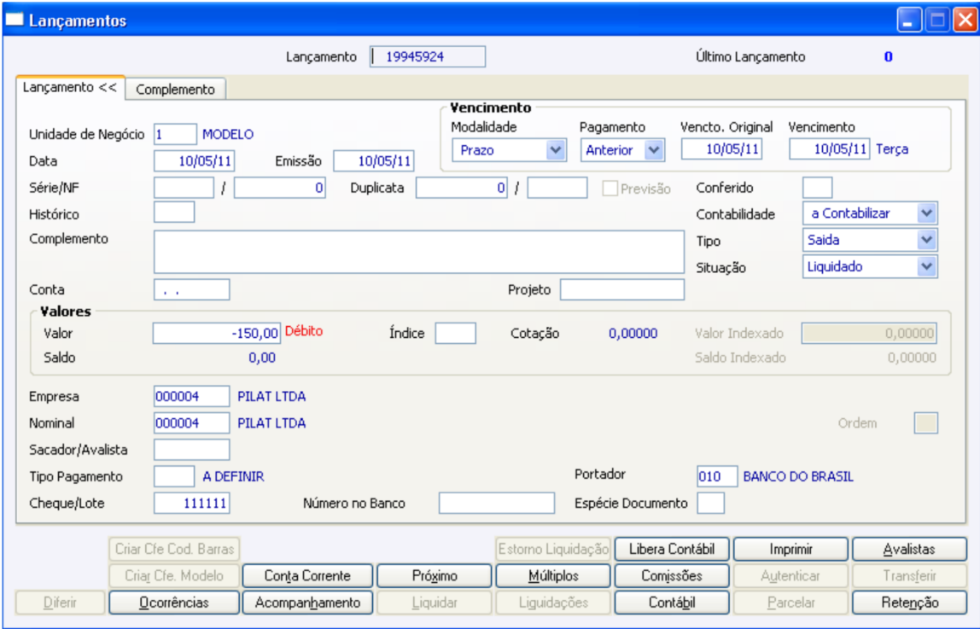Click the Conta input field
The height and width of the screenshot is (629, 980).
(x=192, y=290)
